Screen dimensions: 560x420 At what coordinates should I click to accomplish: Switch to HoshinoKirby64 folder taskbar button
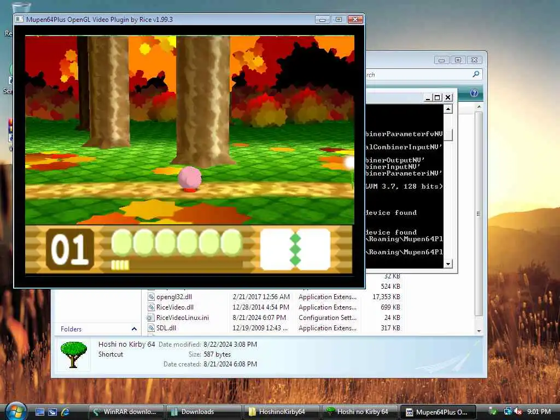coord(281,412)
